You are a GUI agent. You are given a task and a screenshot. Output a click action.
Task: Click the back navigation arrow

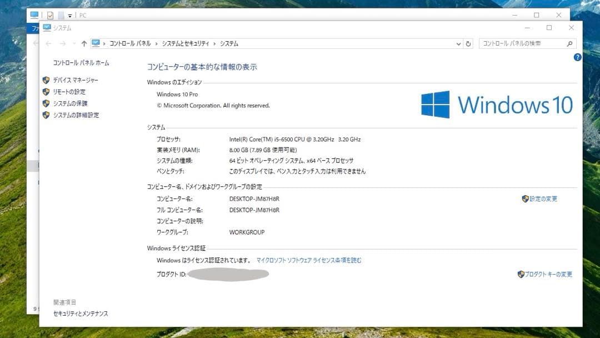(48, 43)
